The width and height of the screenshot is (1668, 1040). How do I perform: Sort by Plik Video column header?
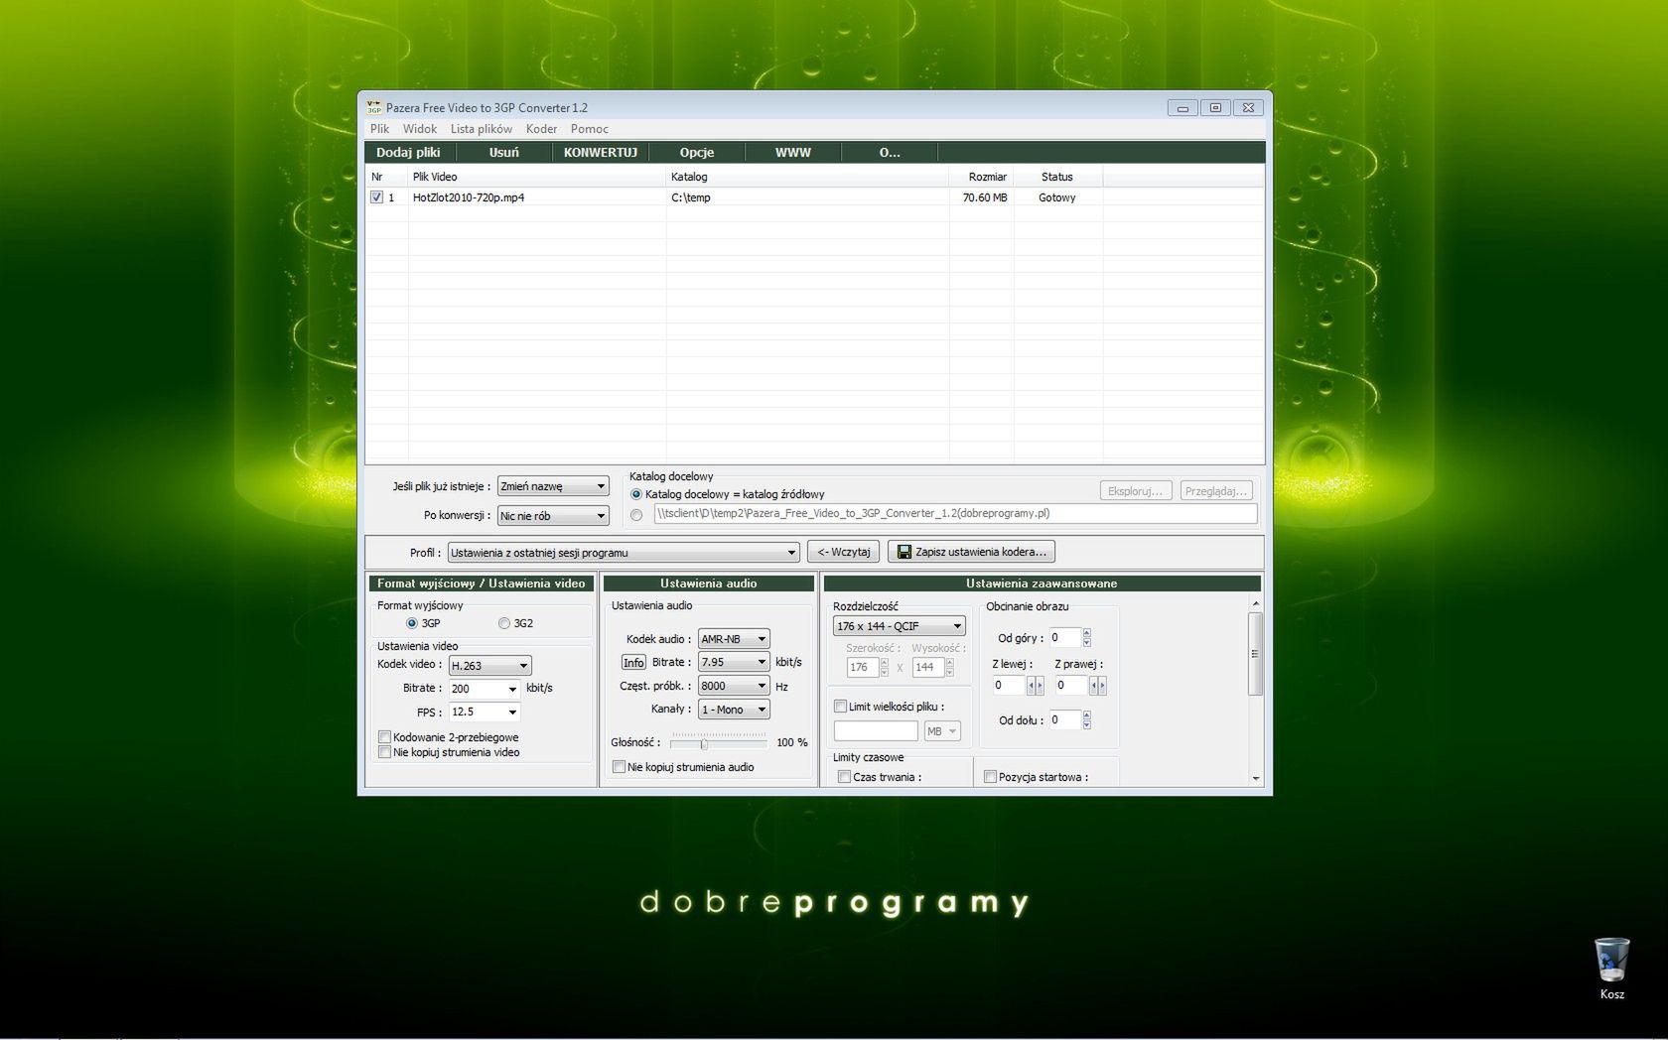(x=536, y=177)
